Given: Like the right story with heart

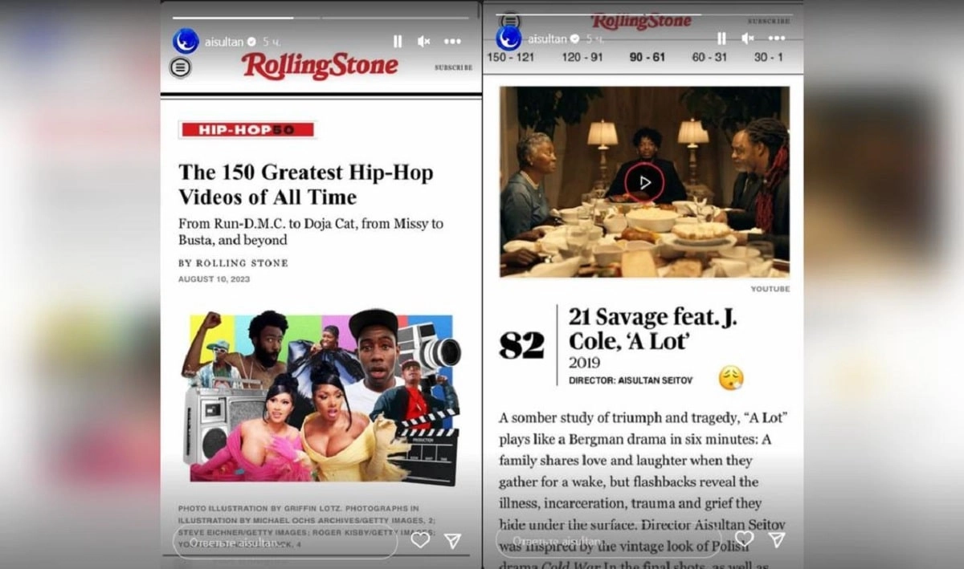Looking at the screenshot, I should click(x=745, y=539).
